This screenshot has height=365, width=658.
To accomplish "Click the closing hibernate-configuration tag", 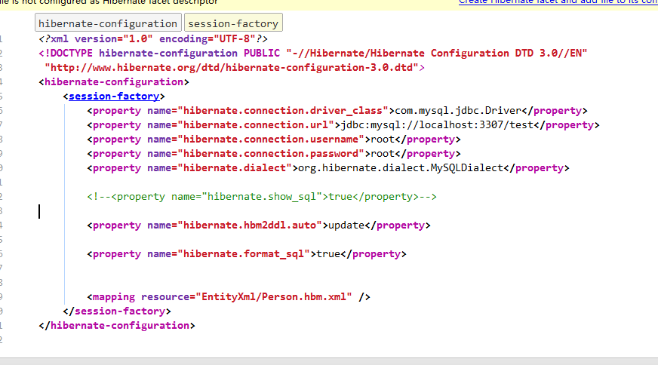I will pyautogui.click(x=117, y=326).
